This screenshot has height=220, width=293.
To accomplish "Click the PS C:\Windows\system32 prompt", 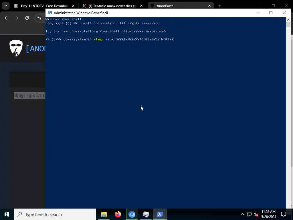I will [68, 39].
